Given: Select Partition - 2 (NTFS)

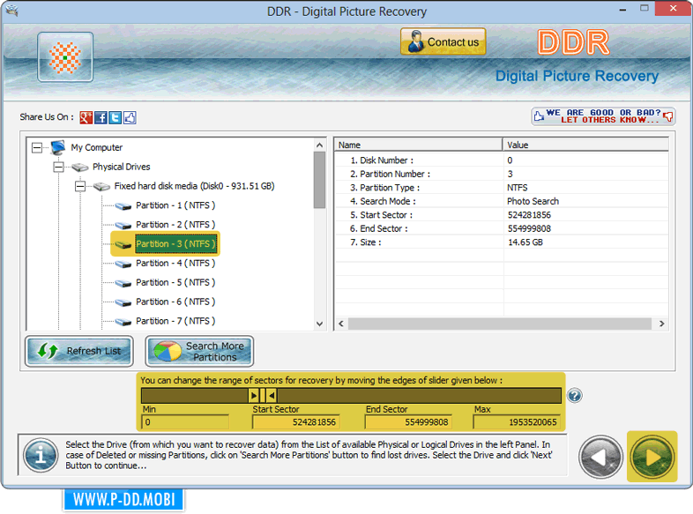Looking at the screenshot, I should tap(175, 225).
